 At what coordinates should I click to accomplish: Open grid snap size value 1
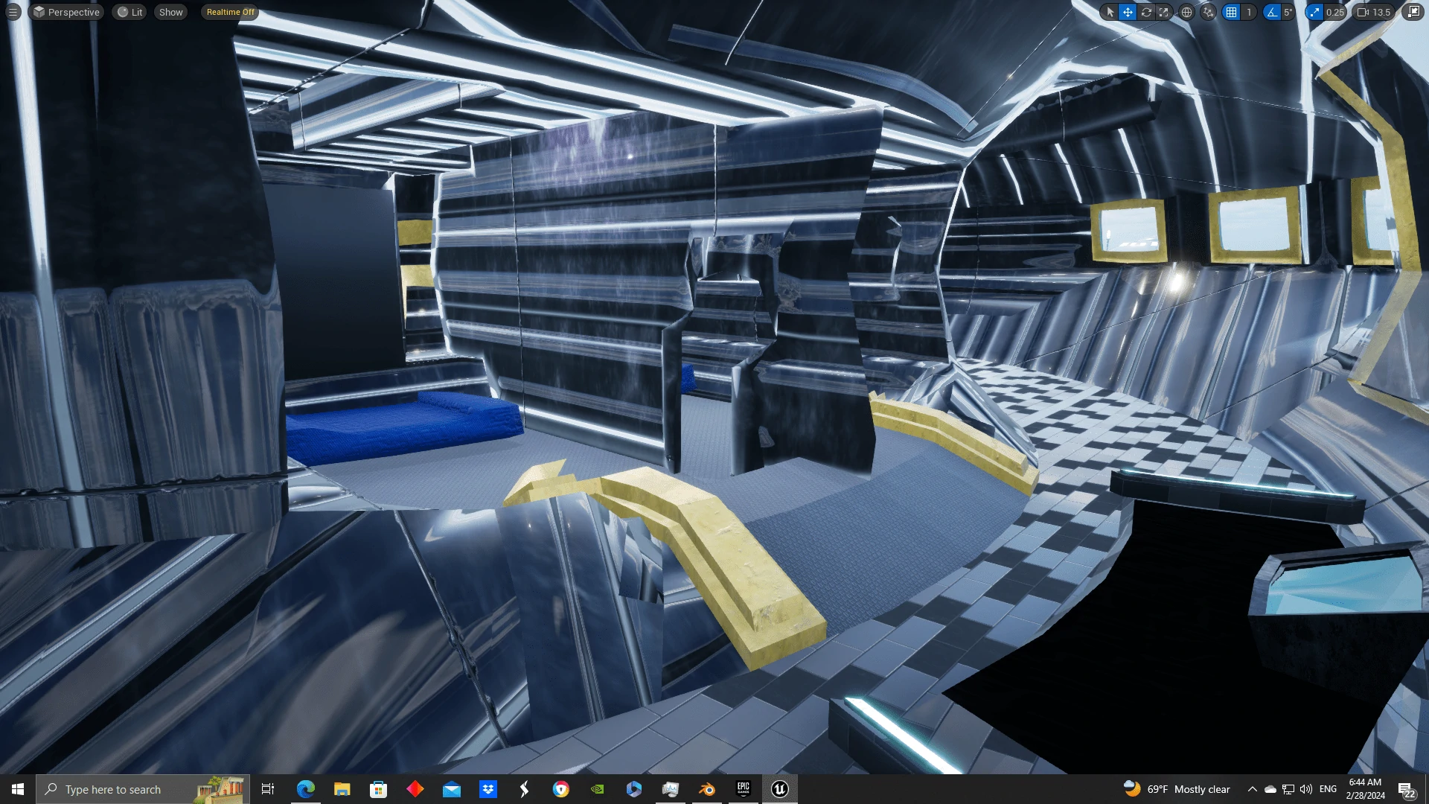point(1249,12)
